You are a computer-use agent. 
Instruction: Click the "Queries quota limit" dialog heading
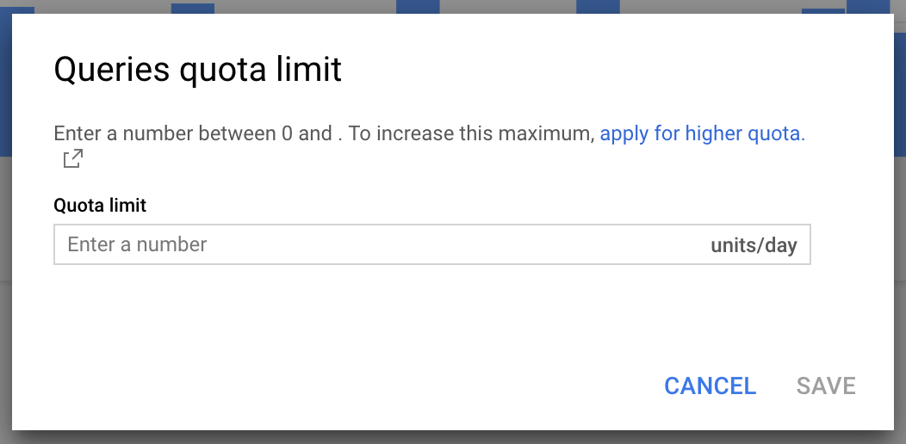point(198,70)
